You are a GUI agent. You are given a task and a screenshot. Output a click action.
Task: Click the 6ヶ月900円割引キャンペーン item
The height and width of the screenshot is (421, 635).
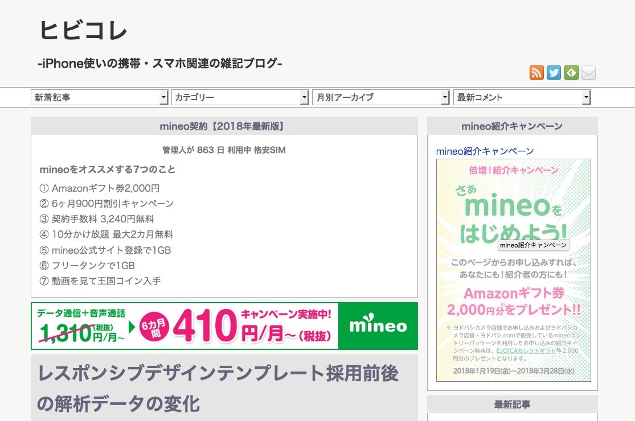(106, 204)
